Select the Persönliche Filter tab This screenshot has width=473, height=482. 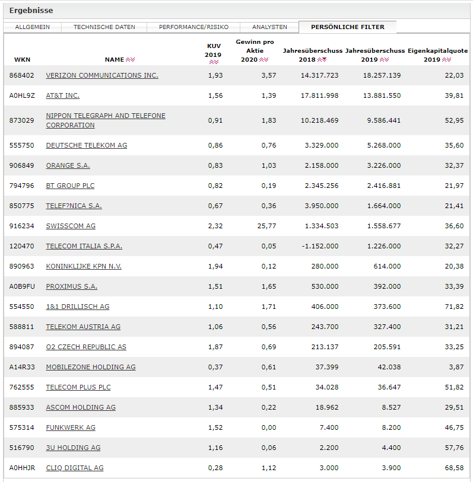(x=347, y=27)
